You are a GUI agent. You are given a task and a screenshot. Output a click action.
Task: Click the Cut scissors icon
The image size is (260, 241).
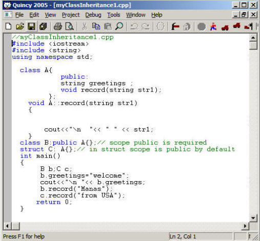click(84, 27)
